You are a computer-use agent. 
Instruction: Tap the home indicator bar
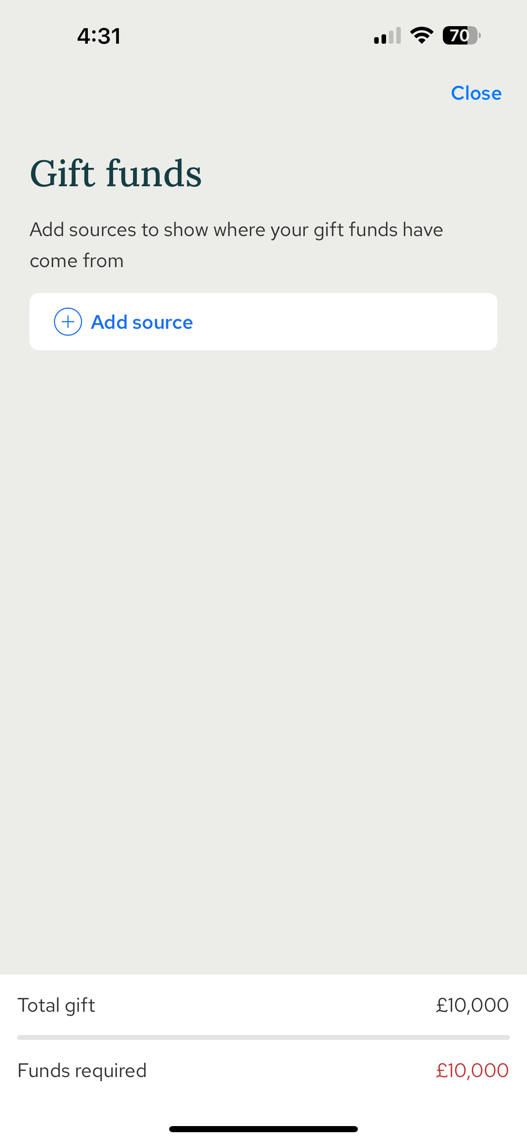[x=263, y=1129]
